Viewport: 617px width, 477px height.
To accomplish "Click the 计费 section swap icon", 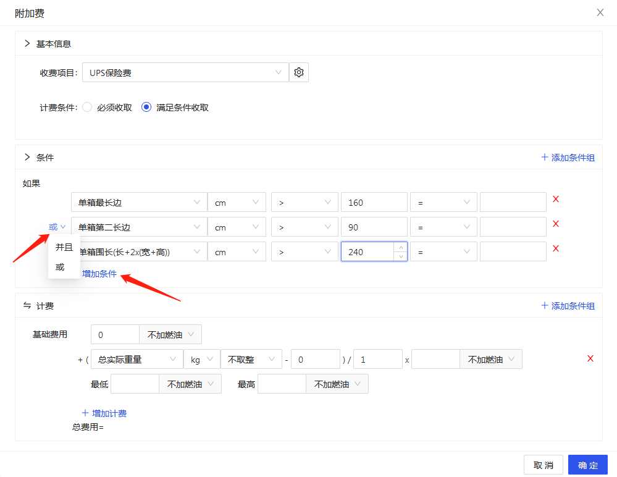I will tap(27, 305).
